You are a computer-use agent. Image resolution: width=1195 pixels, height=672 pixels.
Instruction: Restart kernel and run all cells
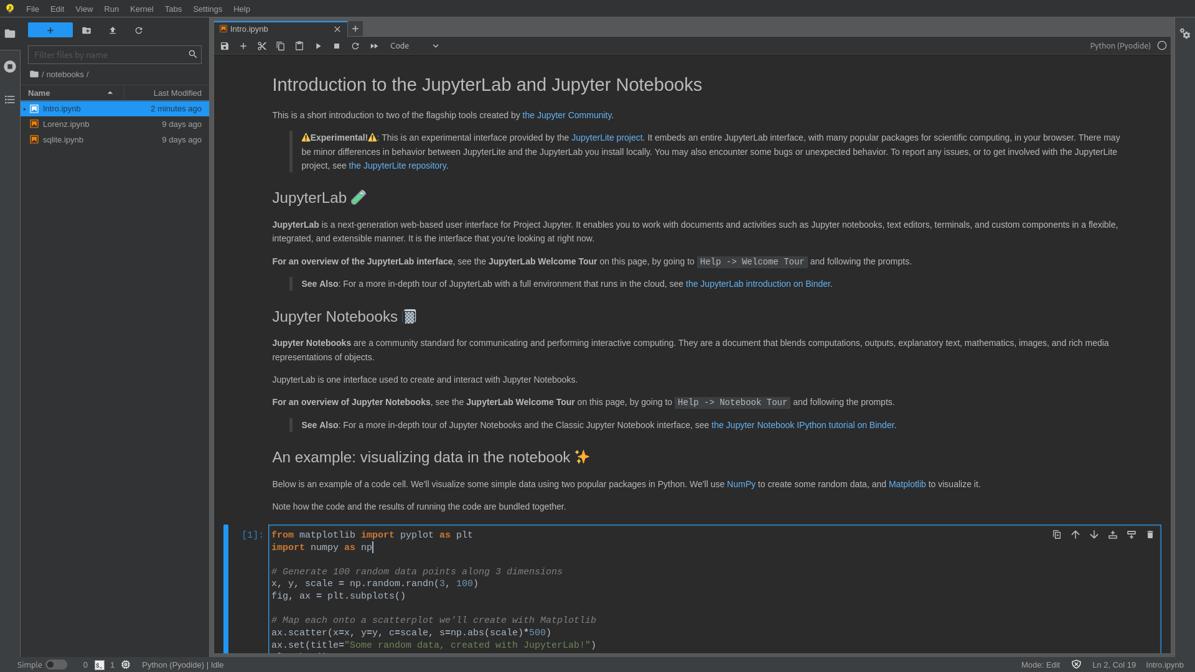373,46
